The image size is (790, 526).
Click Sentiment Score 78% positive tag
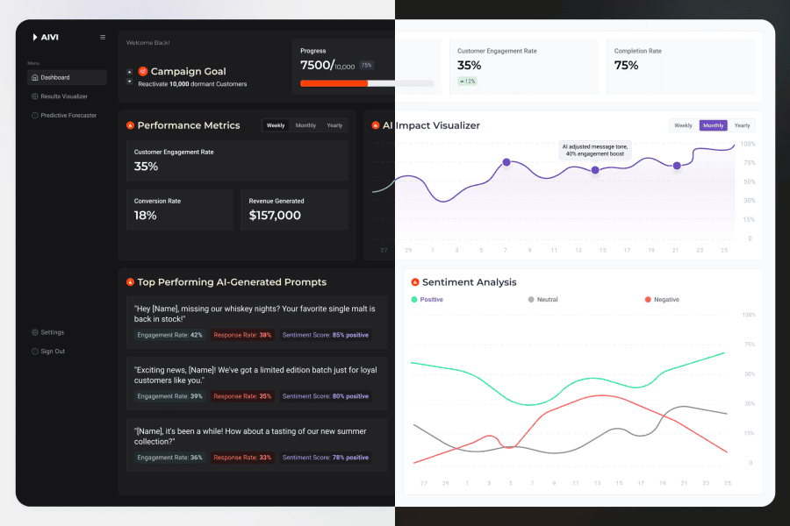[x=326, y=458]
